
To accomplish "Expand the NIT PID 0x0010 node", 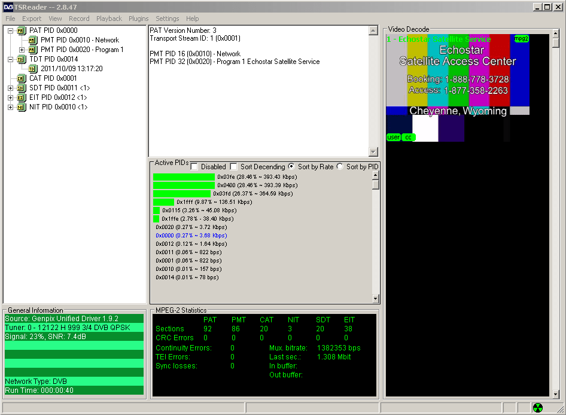I will click(x=10, y=107).
